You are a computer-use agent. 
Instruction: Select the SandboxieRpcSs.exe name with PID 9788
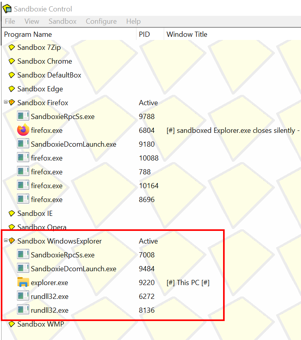pos(63,117)
